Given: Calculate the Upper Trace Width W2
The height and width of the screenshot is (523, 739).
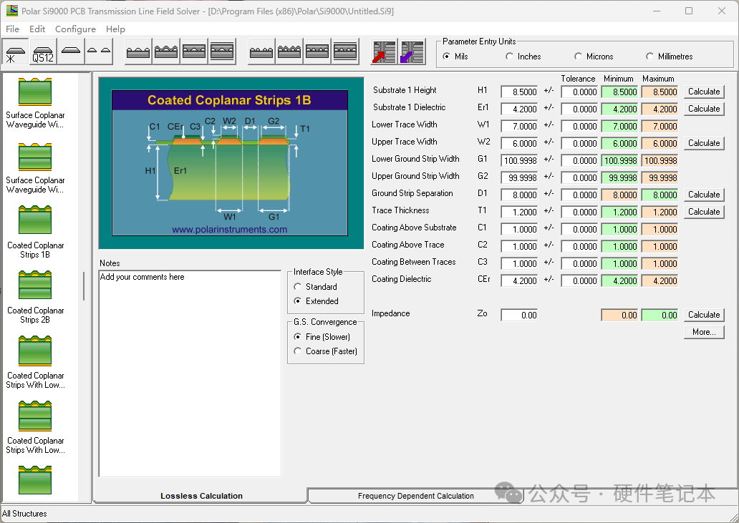Looking at the screenshot, I should pos(704,143).
